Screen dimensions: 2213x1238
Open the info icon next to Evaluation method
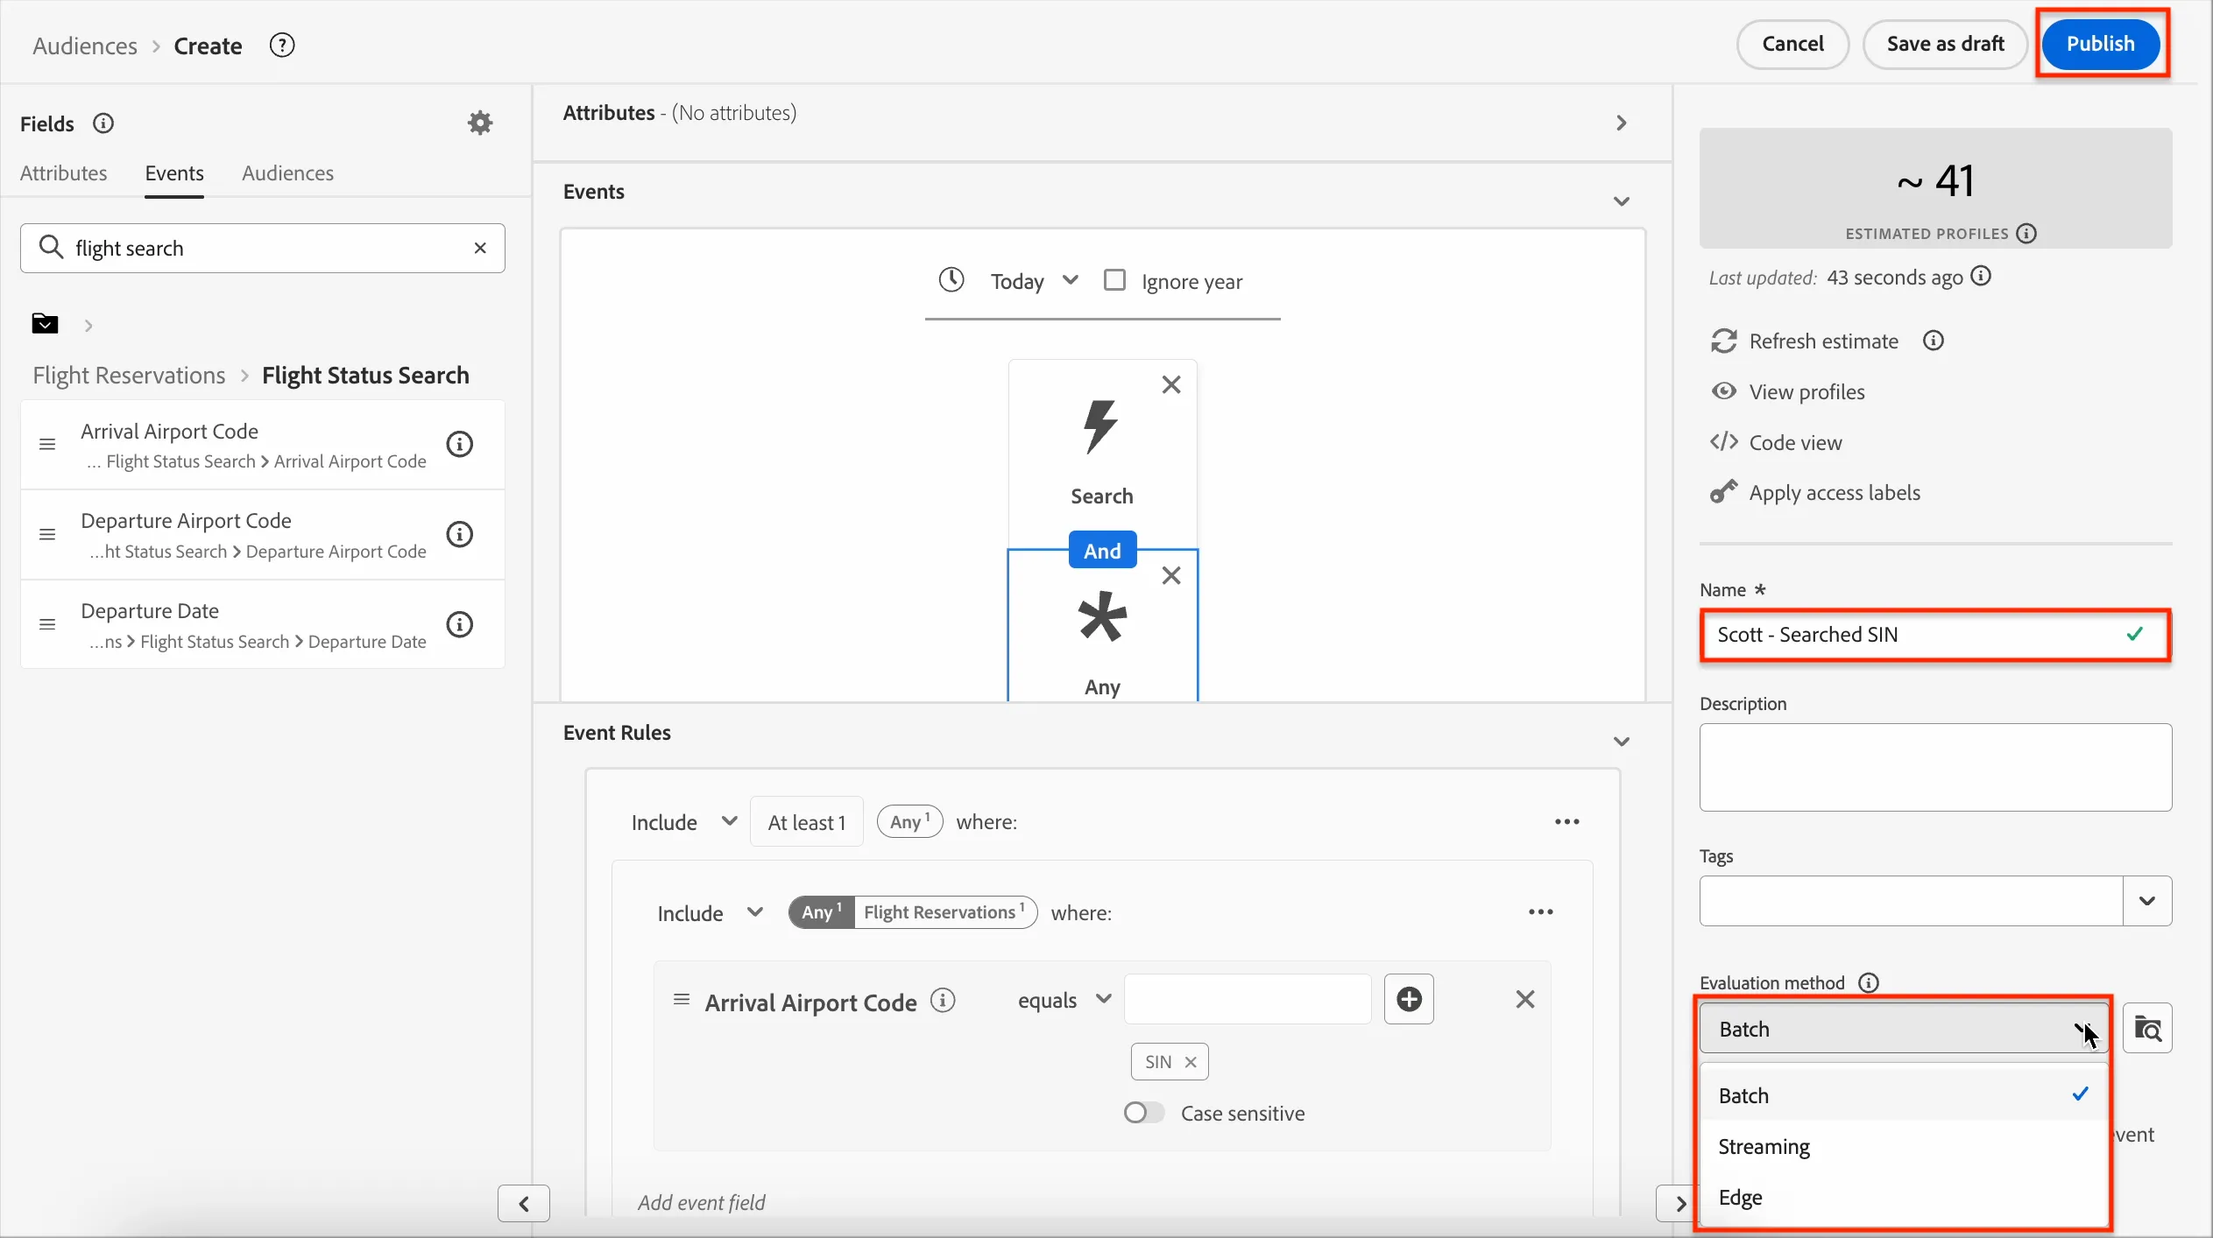1869,983
